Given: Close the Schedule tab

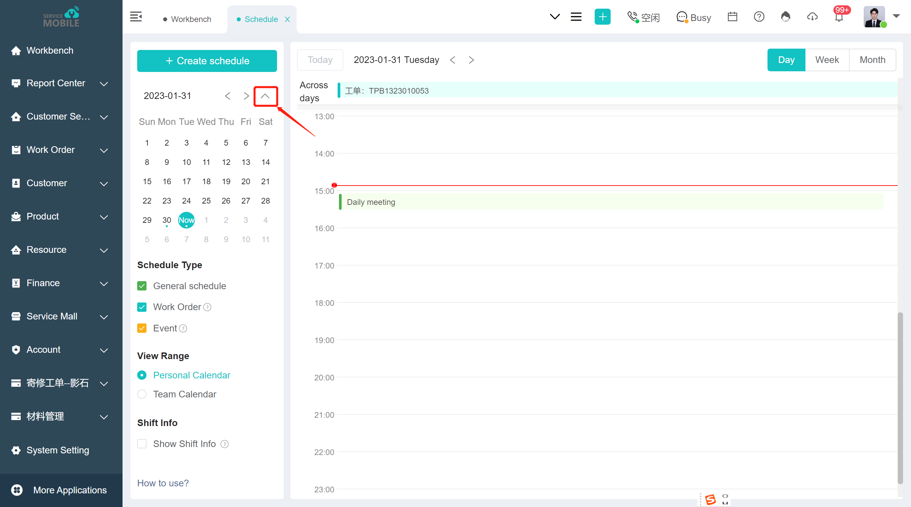Looking at the screenshot, I should click(x=287, y=19).
